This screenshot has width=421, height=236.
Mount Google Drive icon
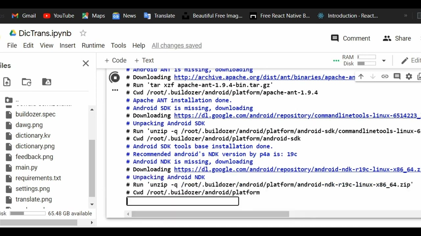pyautogui.click(x=47, y=82)
